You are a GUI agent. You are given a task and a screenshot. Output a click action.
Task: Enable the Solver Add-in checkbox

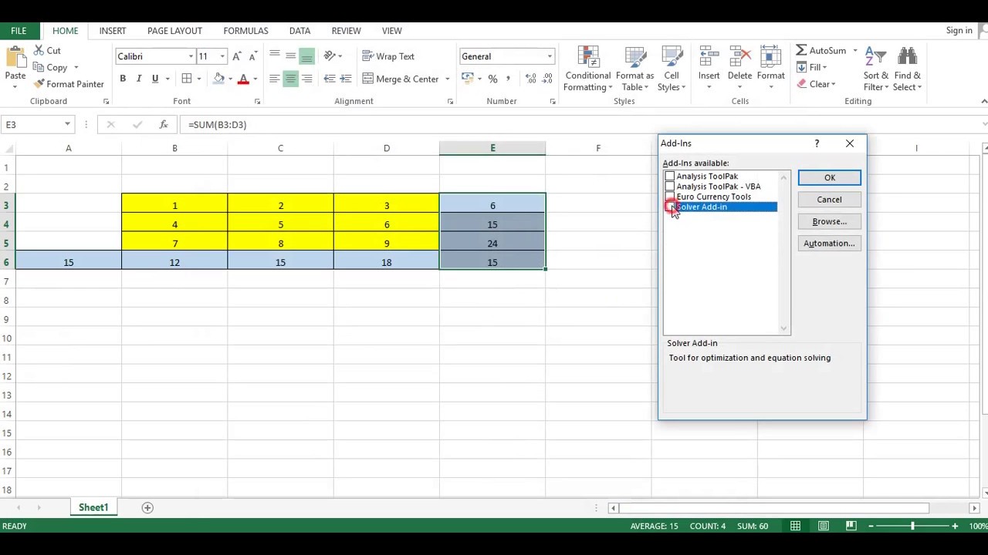click(x=670, y=207)
